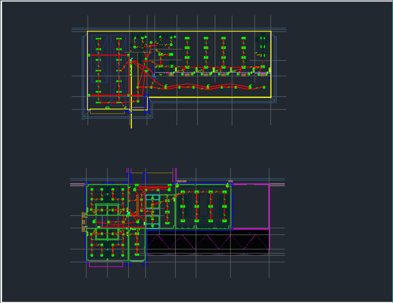Pick the orange rectangle under the upper plan
The height and width of the screenshot is (303, 393).
tap(107, 112)
